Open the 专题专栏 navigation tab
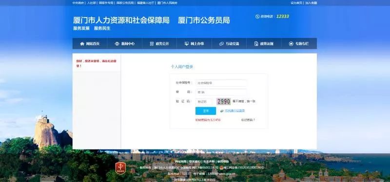This screenshot has height=182, width=390. point(299,44)
